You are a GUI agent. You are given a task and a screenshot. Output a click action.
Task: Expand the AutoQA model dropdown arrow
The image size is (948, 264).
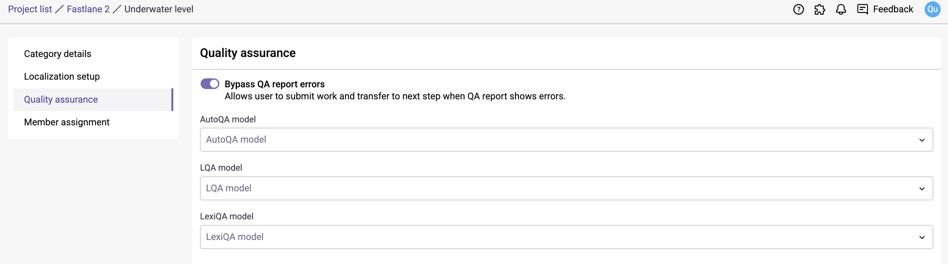[922, 140]
